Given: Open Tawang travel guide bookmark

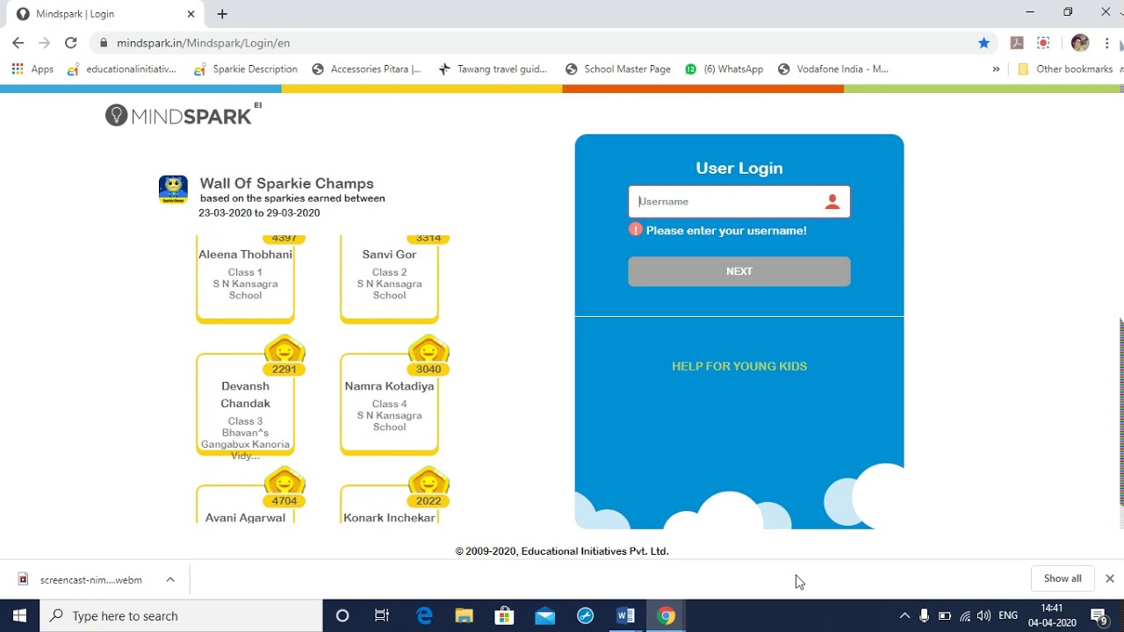Looking at the screenshot, I should tap(492, 68).
